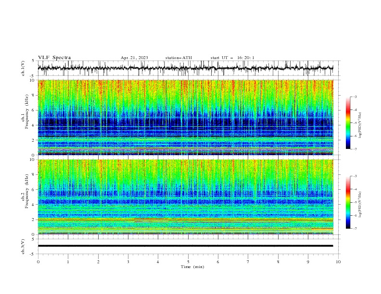Image resolution: width=381 pixels, height=294 pixels.
Task: Click the 'ch.3(V)' axis label
Action: [x=23, y=246]
